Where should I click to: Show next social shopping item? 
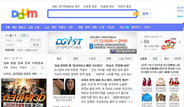[180, 42]
